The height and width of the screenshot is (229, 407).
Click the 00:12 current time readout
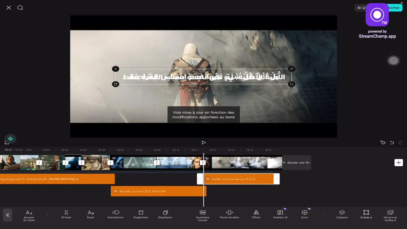[8, 150]
